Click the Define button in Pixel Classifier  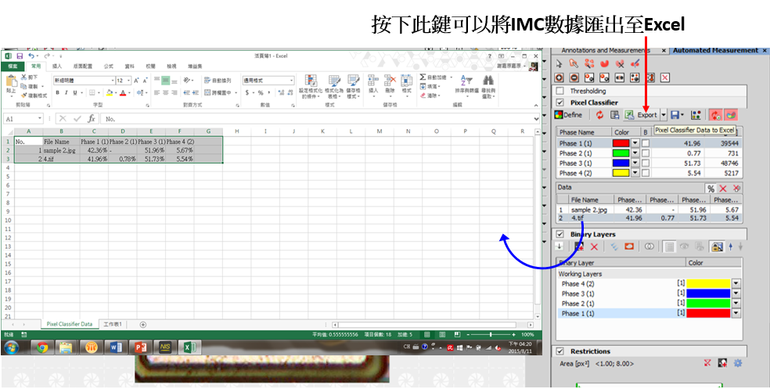(568, 115)
